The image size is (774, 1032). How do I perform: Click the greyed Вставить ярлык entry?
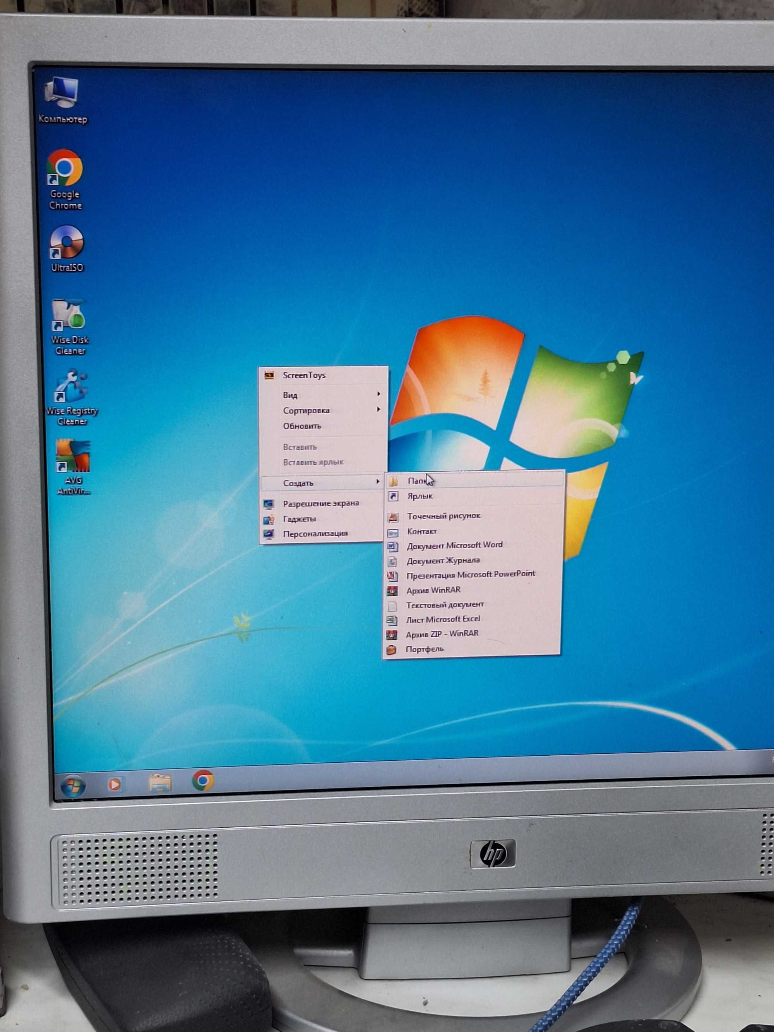(x=323, y=462)
